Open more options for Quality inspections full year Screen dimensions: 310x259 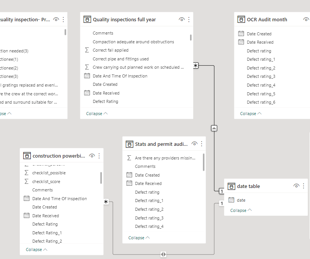point(189,19)
